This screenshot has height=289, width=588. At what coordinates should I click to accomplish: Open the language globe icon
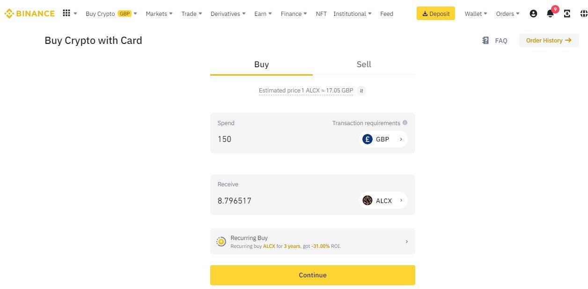pyautogui.click(x=583, y=14)
